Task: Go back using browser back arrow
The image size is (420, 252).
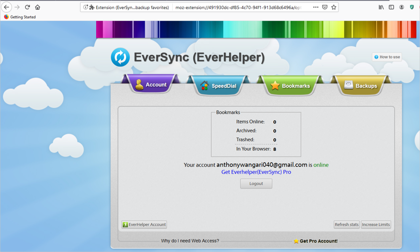Action: tap(7, 7)
